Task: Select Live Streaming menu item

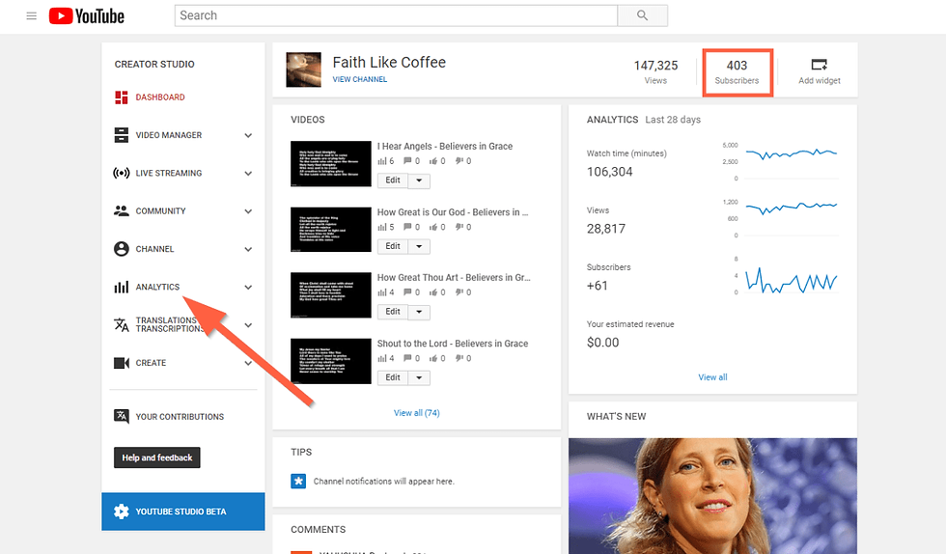Action: [x=168, y=173]
